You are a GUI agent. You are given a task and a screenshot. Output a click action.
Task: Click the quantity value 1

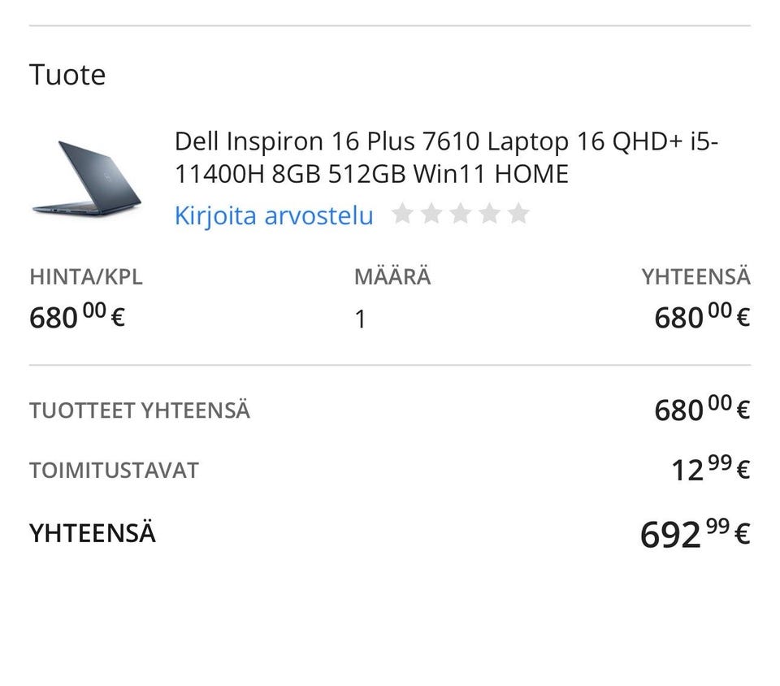pos(360,319)
